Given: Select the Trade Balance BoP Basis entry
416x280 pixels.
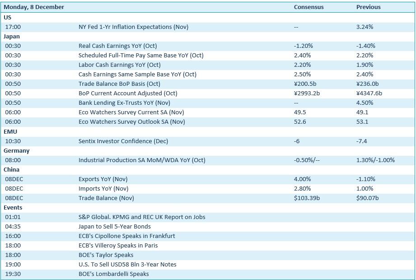Looking at the screenshot, I should [119, 84].
